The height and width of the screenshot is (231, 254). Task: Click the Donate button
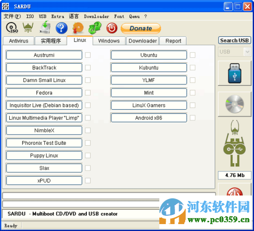point(141,28)
